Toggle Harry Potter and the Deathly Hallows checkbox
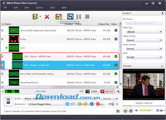This screenshot has width=166, height=120. pos(2,74)
